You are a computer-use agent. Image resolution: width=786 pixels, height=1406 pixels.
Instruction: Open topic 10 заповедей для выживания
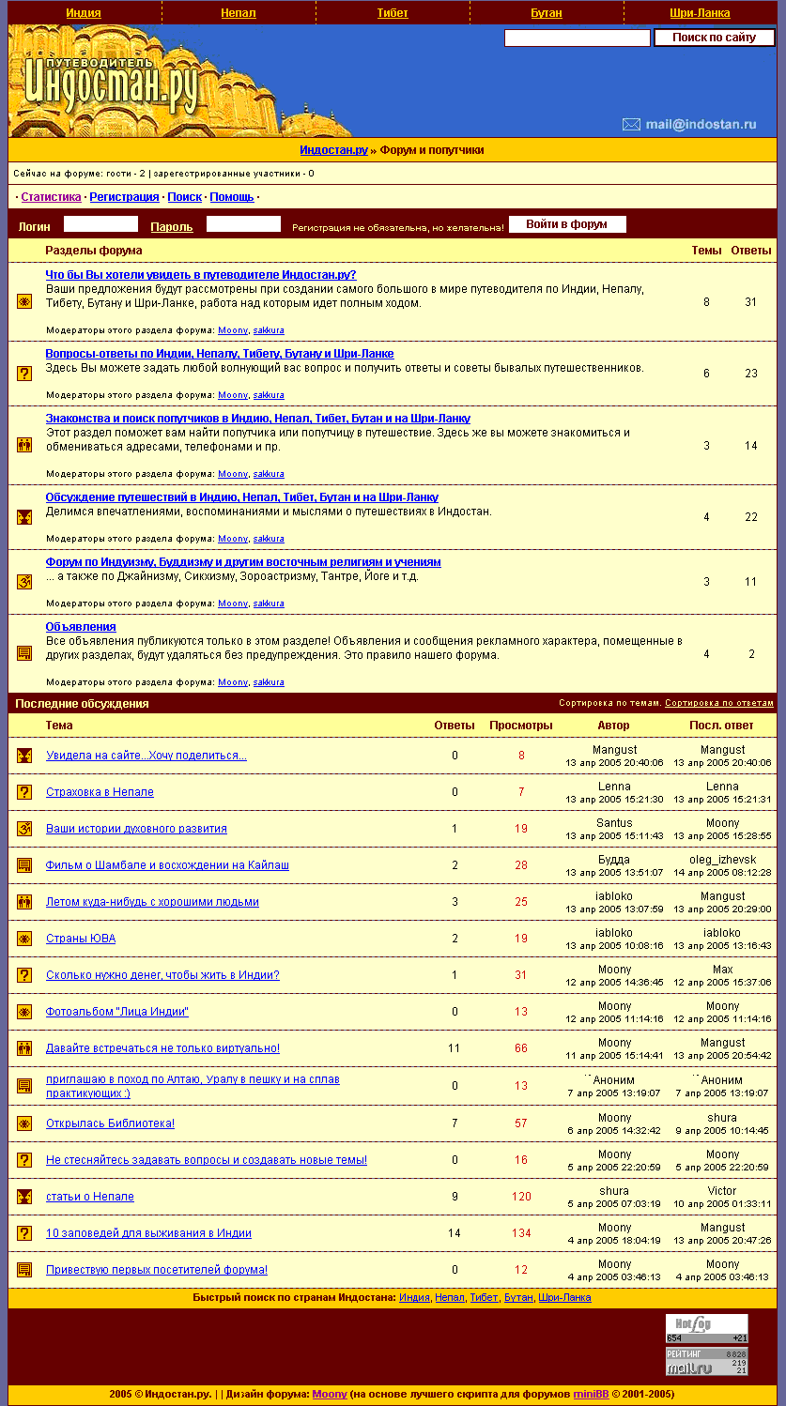click(x=148, y=1233)
